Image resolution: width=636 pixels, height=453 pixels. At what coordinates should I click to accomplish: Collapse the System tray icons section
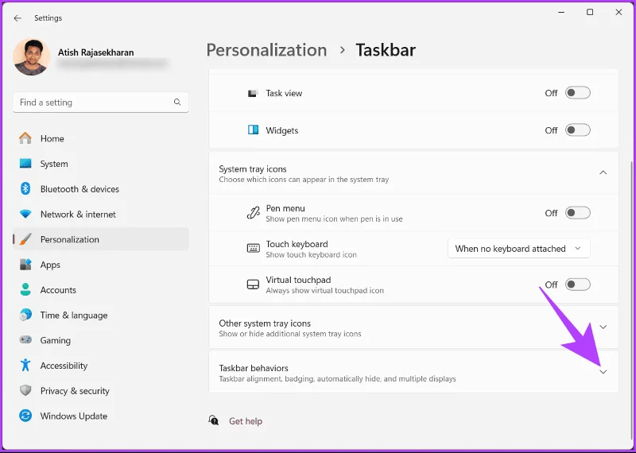point(603,172)
